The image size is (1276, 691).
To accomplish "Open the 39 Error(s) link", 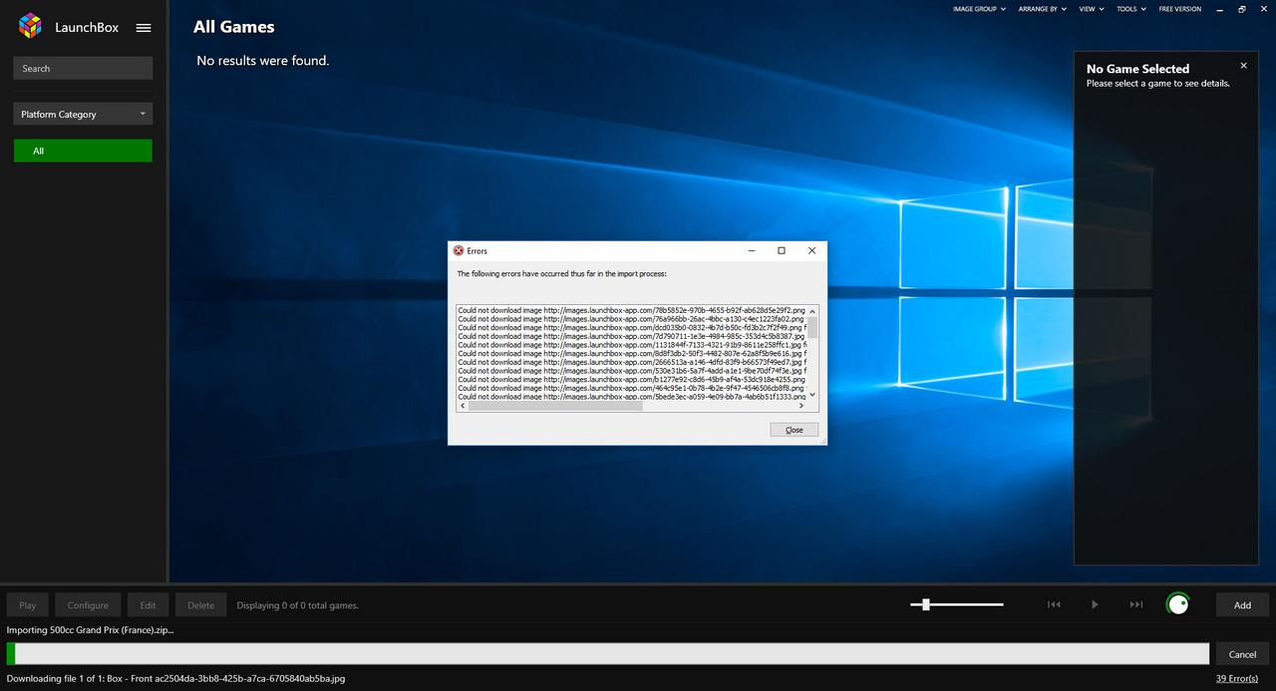I will (x=1237, y=679).
